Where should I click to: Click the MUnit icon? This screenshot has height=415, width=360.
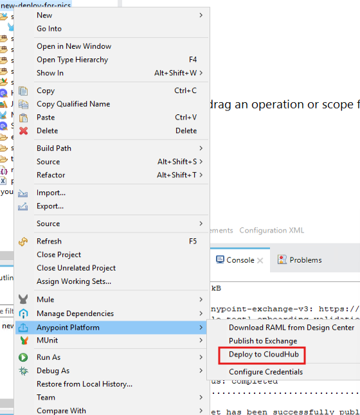point(24,340)
